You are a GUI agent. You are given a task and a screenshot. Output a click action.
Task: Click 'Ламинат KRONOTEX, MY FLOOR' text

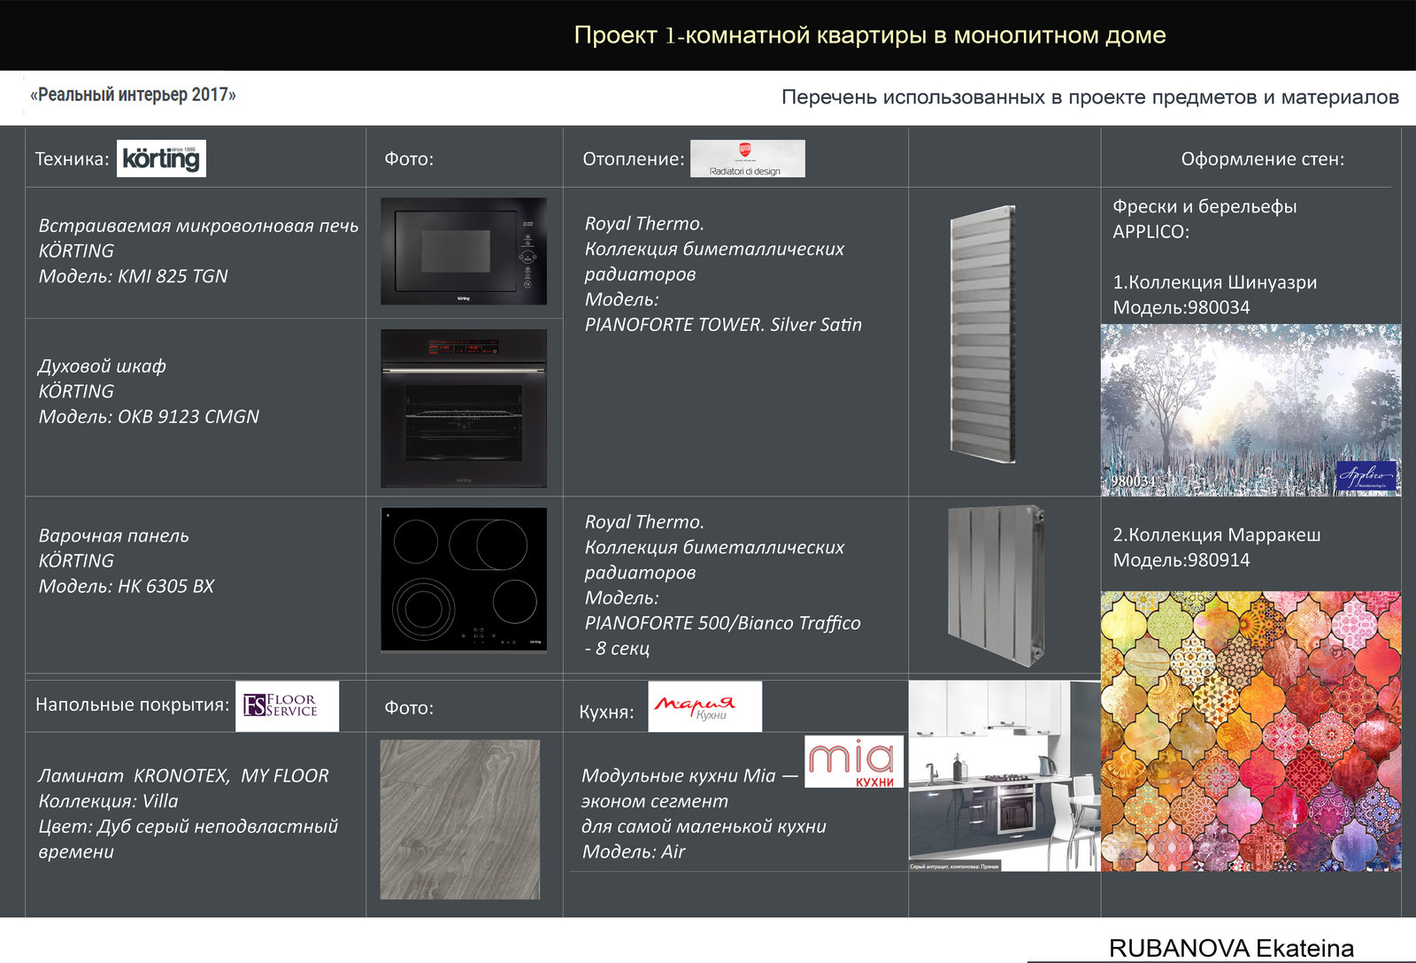[x=183, y=776]
